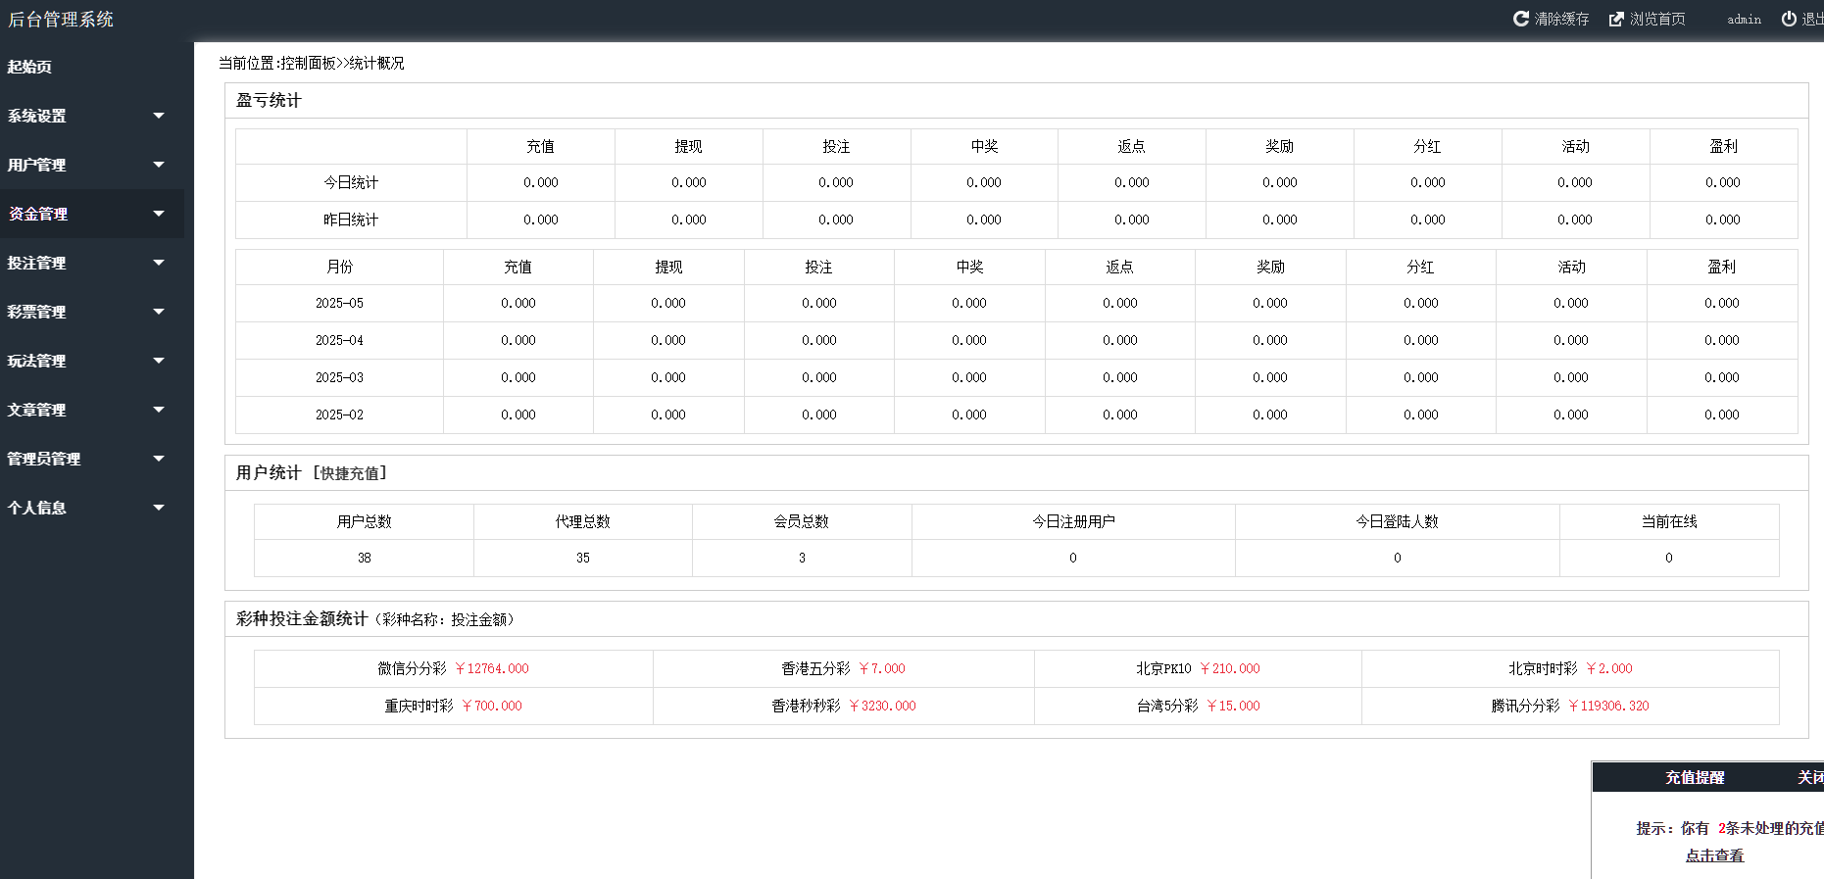Click the logout power icon

pos(1789,19)
